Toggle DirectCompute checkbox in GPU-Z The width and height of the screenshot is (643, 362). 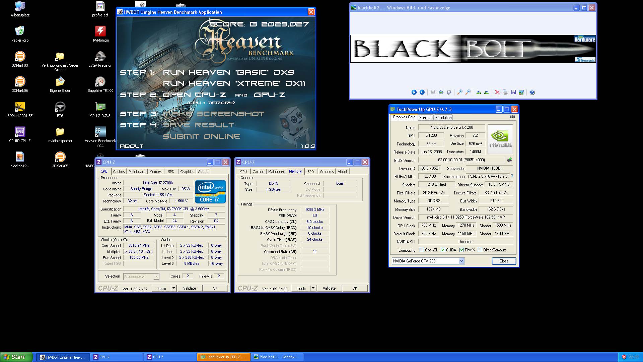coord(480,250)
